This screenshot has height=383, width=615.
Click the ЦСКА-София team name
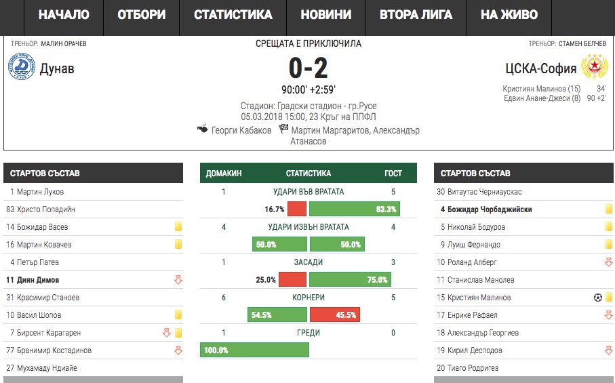[x=540, y=68]
